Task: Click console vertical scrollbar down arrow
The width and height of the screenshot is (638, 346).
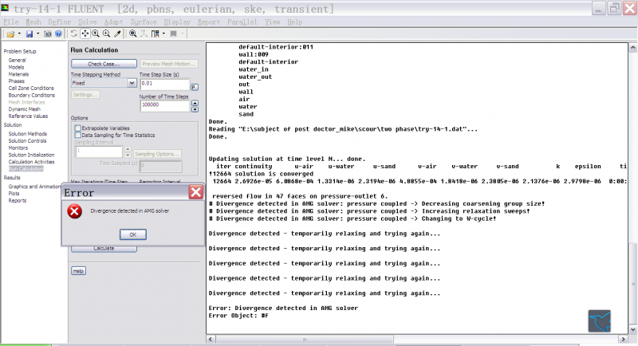Action: 633,329
